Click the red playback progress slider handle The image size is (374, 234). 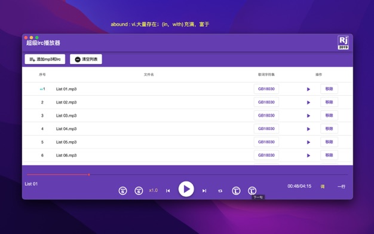click(x=89, y=175)
